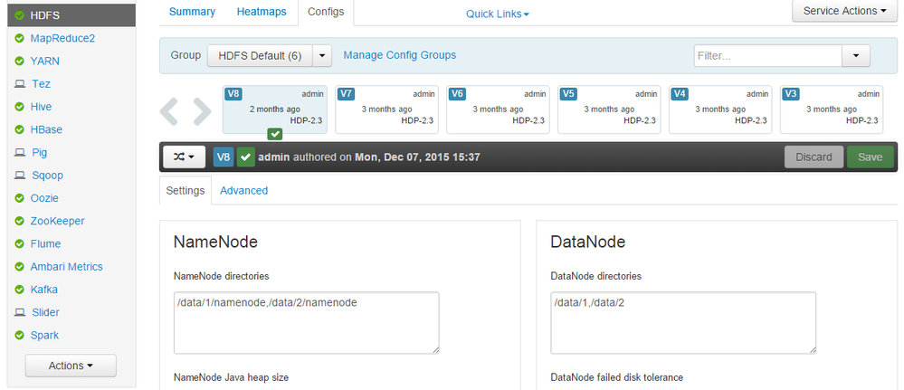
Task: Click the green check icon beside YARN
Action: [20, 62]
